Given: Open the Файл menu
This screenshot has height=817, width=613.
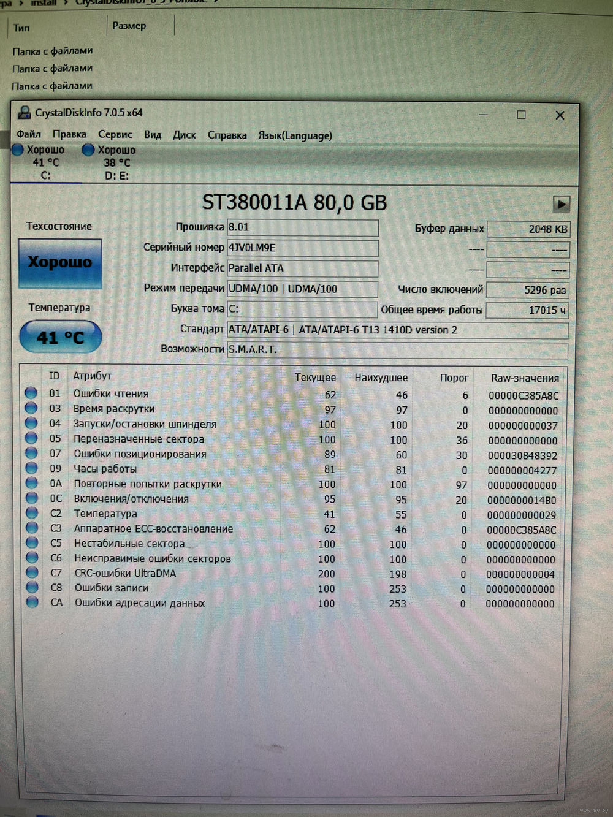Looking at the screenshot, I should click(x=29, y=134).
